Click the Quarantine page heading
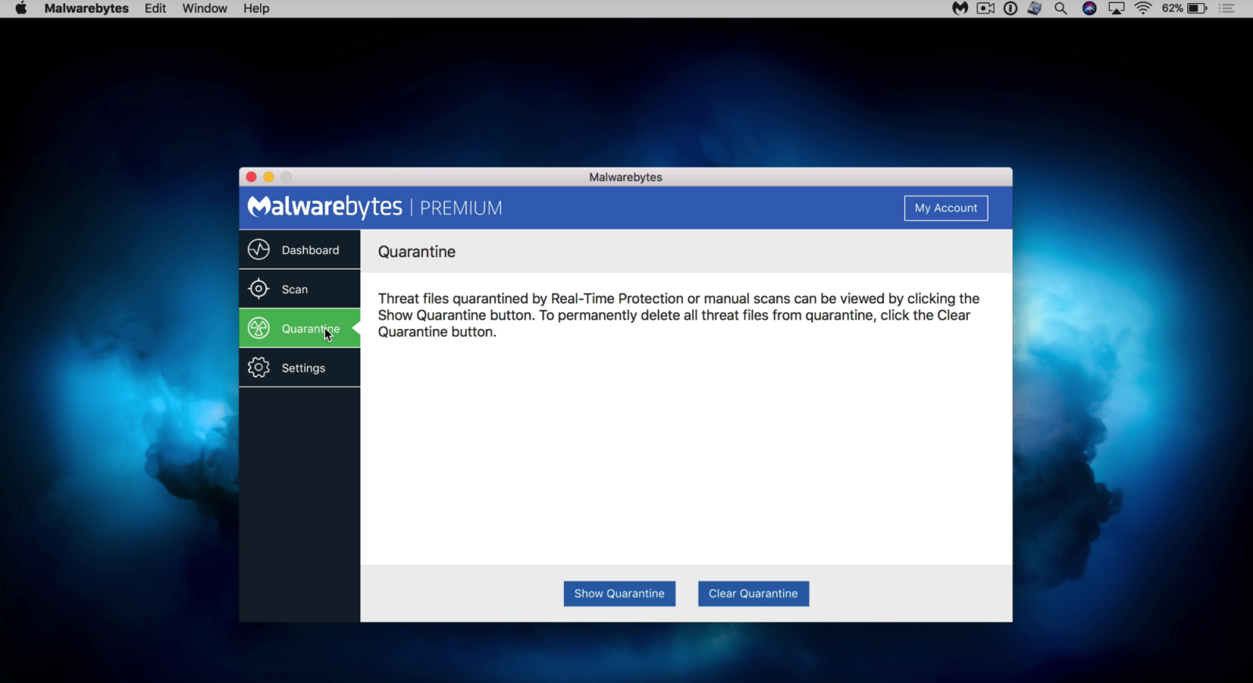 (417, 251)
